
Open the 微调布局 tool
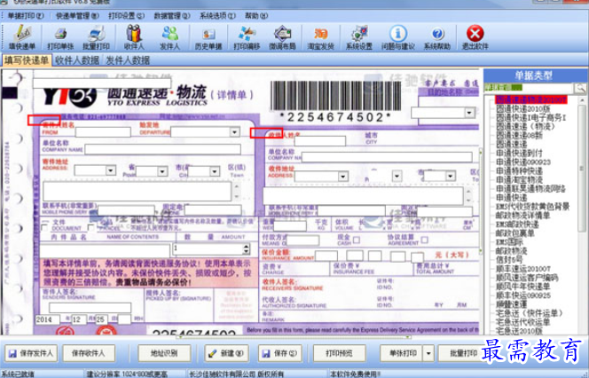click(282, 37)
